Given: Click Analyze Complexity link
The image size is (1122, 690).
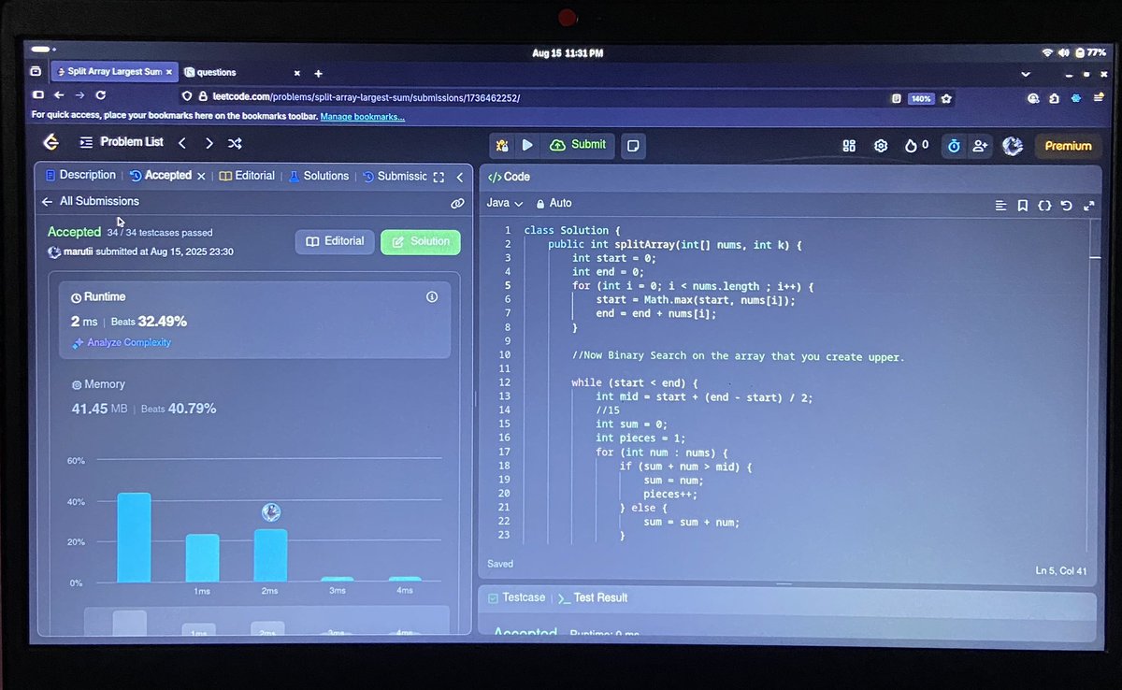Looking at the screenshot, I should coord(122,342).
